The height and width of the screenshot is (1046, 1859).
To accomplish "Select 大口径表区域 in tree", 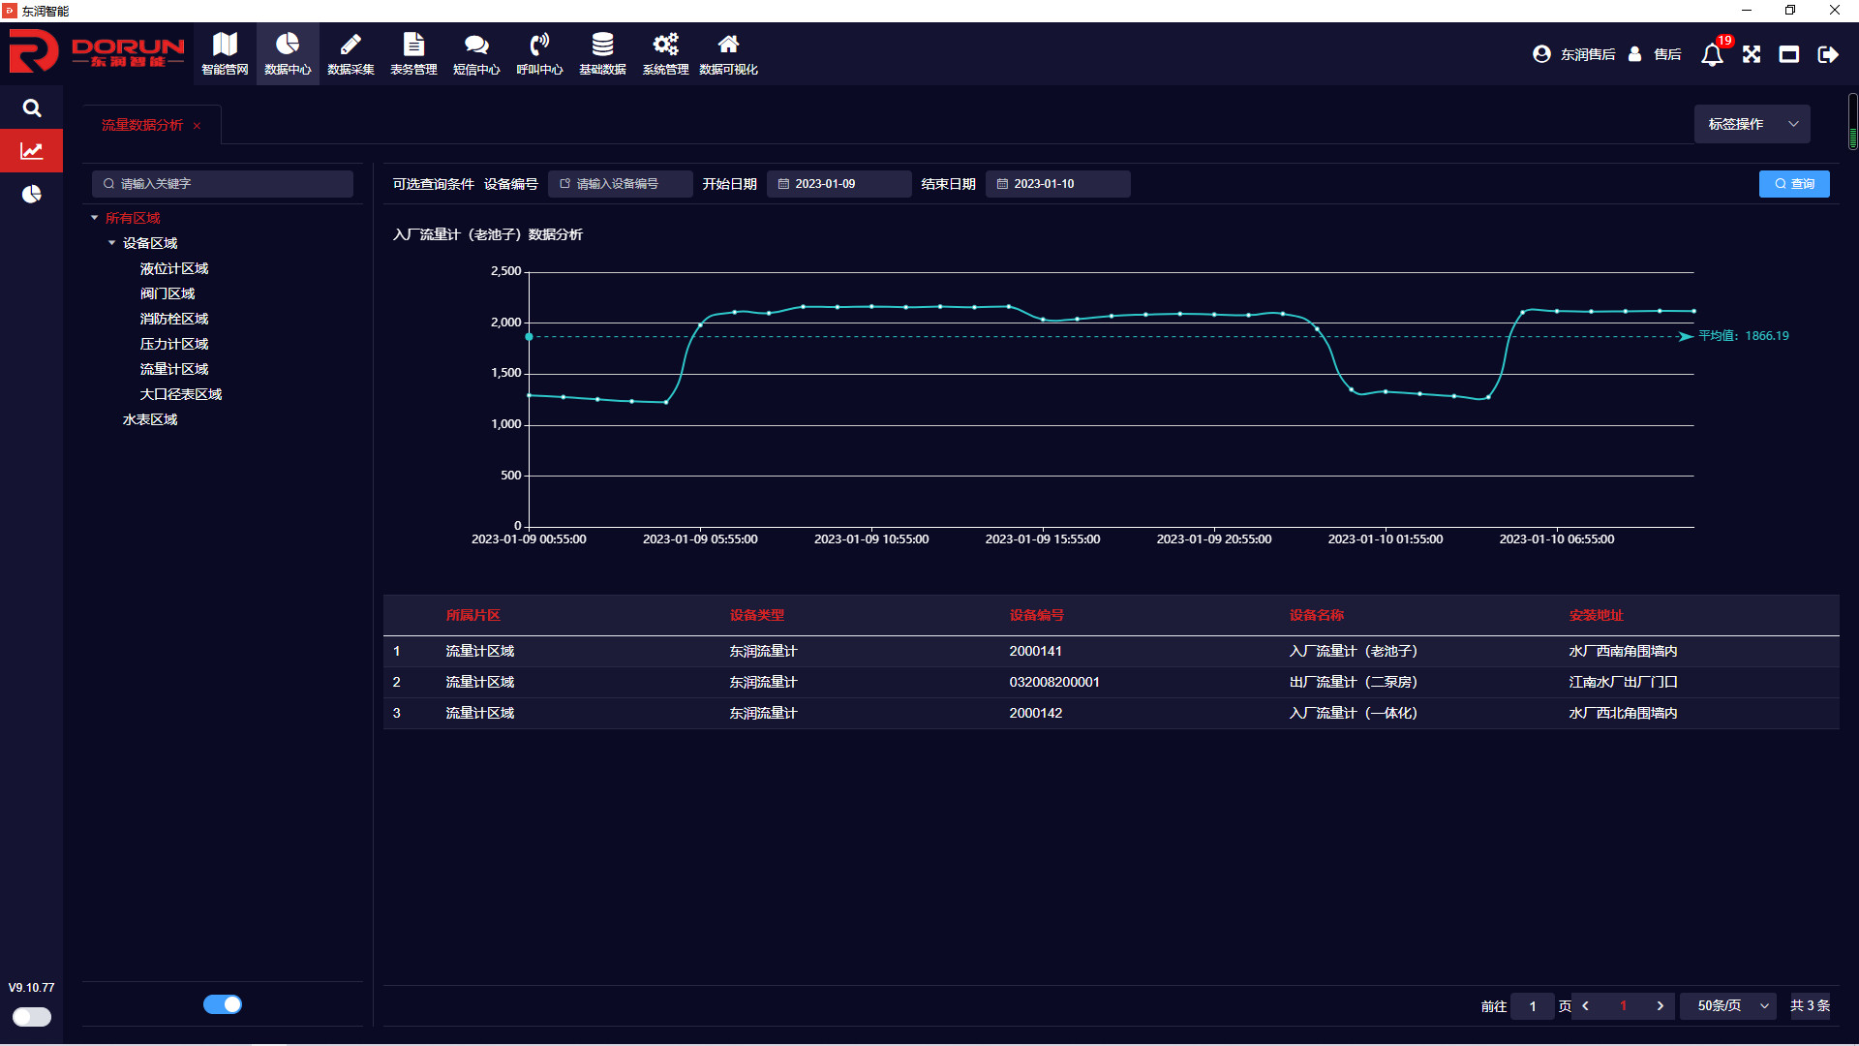I will [181, 394].
